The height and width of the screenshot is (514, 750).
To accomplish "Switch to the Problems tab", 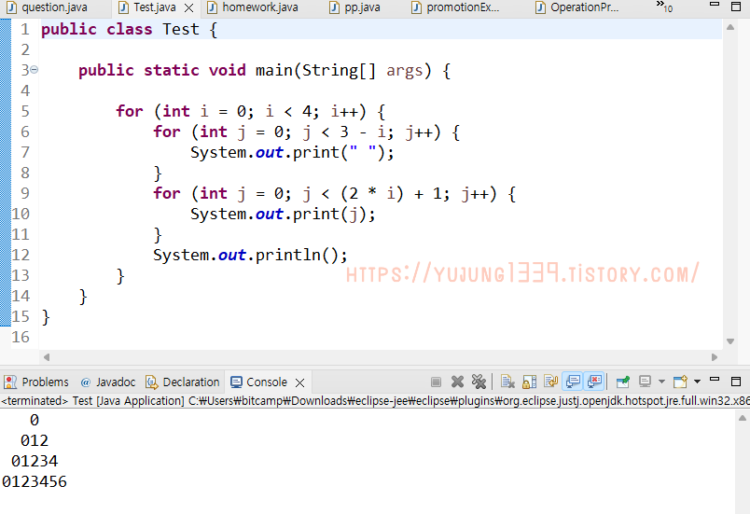I will [36, 382].
